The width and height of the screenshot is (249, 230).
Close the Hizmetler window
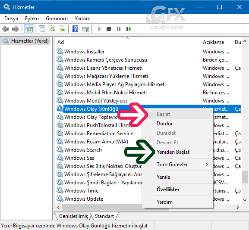[x=240, y=7]
